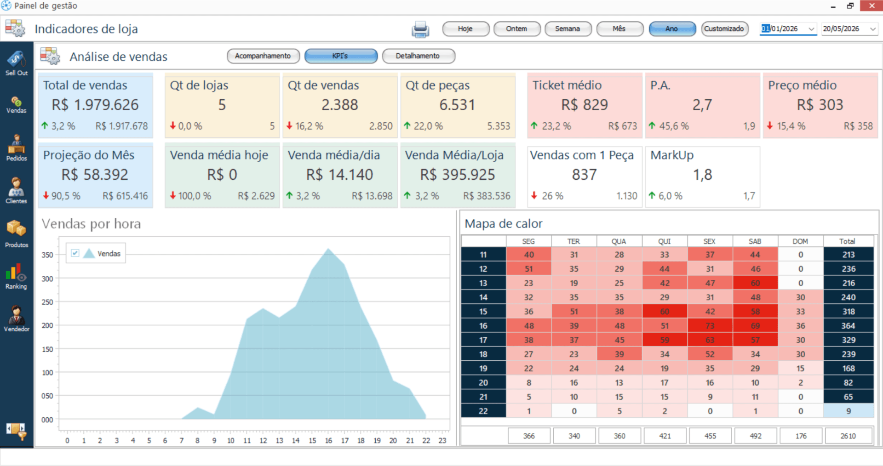This screenshot has height=466, width=883.
Task: Click the Mapa de calor panel title
Action: (x=504, y=224)
